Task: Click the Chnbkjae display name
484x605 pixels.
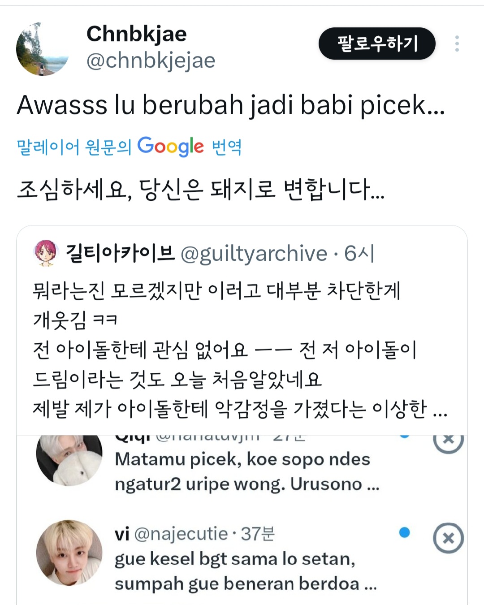Action: coord(137,34)
